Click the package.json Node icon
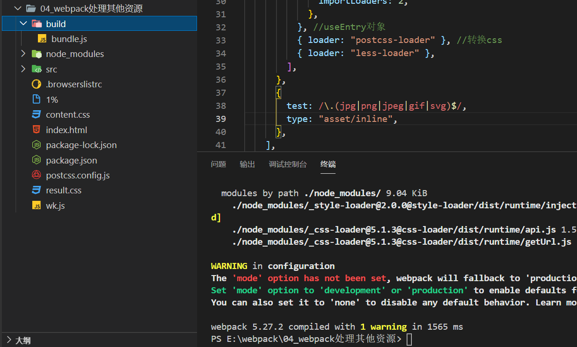This screenshot has height=347, width=577. tap(37, 160)
